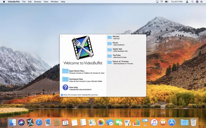The height and width of the screenshot is (128, 206).
Task: Open Numbers from the Dock
Action: click(x=136, y=122)
